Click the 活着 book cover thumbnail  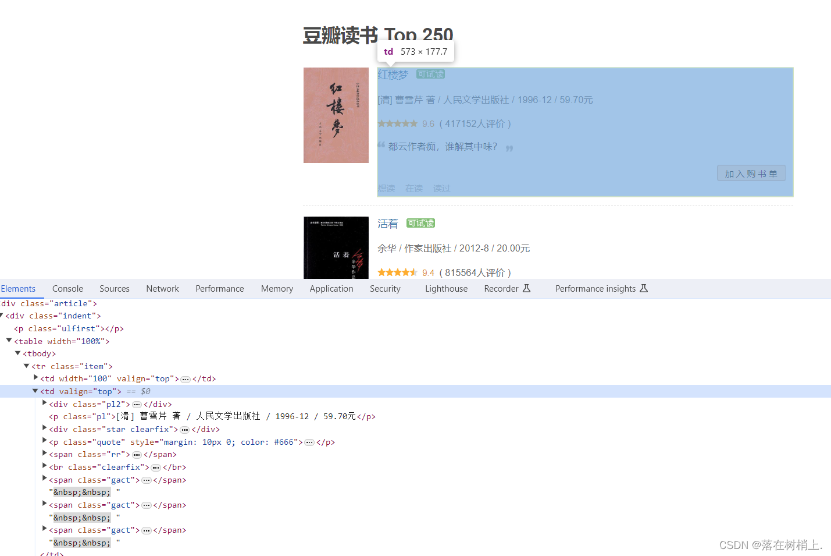pos(336,247)
